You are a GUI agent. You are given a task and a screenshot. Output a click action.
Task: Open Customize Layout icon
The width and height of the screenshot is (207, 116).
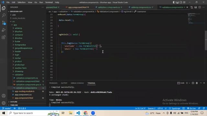tap(184, 2)
